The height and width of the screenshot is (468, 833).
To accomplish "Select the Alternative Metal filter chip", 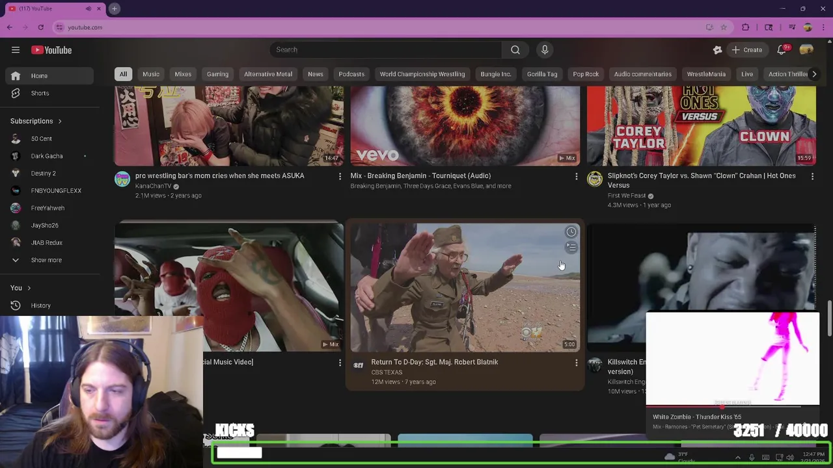I will (268, 74).
